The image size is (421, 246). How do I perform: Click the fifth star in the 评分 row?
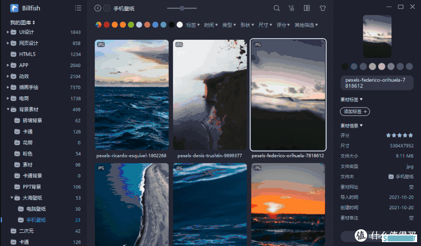pos(410,135)
